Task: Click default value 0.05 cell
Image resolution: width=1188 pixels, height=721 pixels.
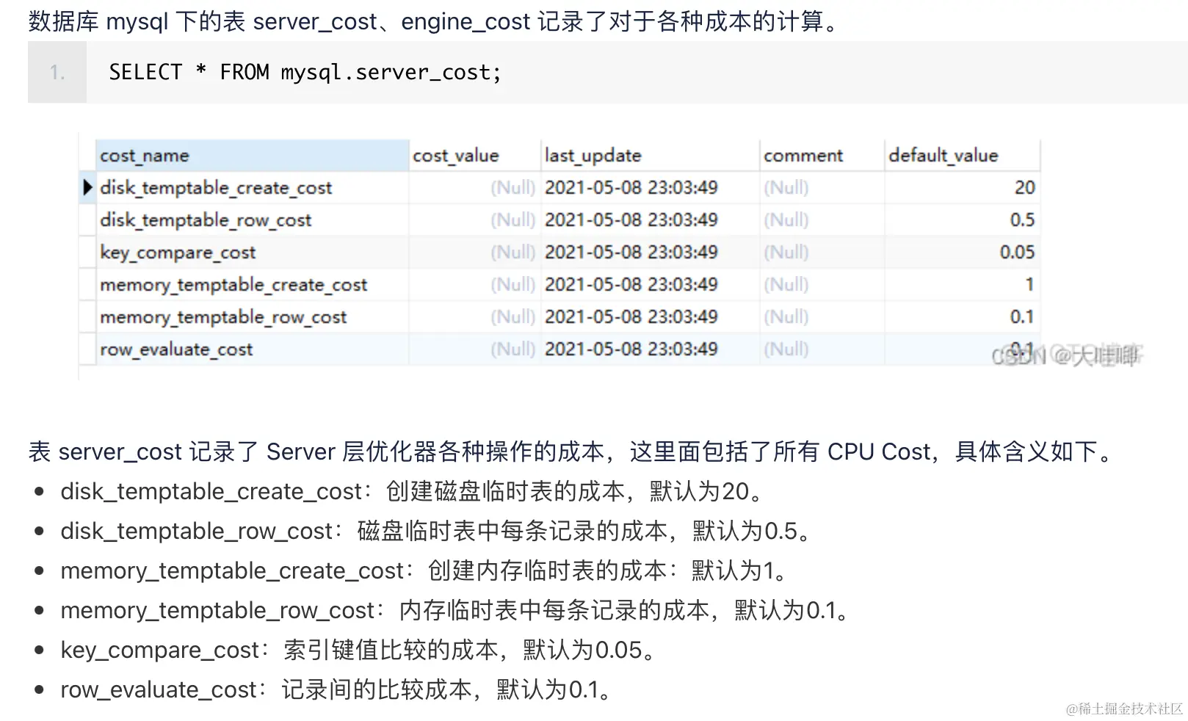Action: pos(962,253)
